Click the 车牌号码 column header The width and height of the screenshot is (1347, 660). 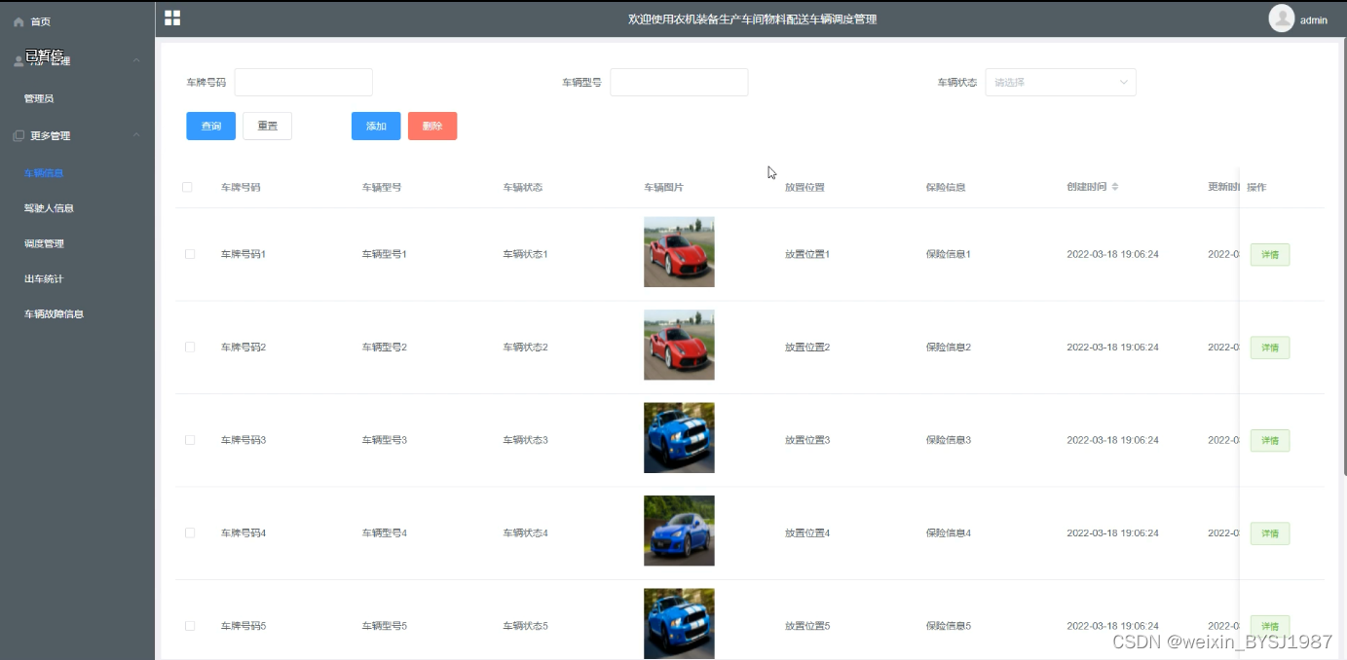[x=241, y=187]
